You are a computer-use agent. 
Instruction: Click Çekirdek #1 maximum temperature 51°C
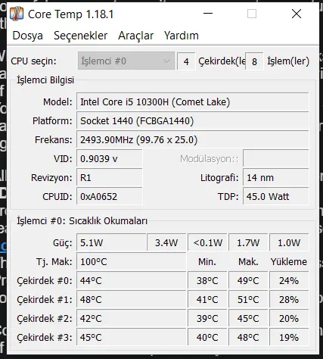(x=248, y=300)
